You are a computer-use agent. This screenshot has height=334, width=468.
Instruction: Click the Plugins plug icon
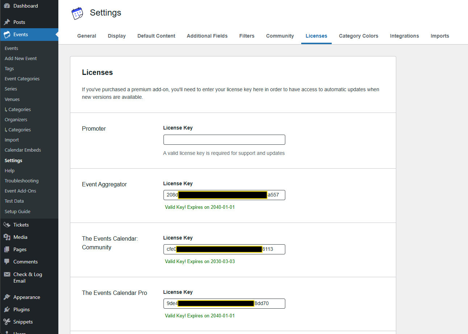[x=7, y=309]
